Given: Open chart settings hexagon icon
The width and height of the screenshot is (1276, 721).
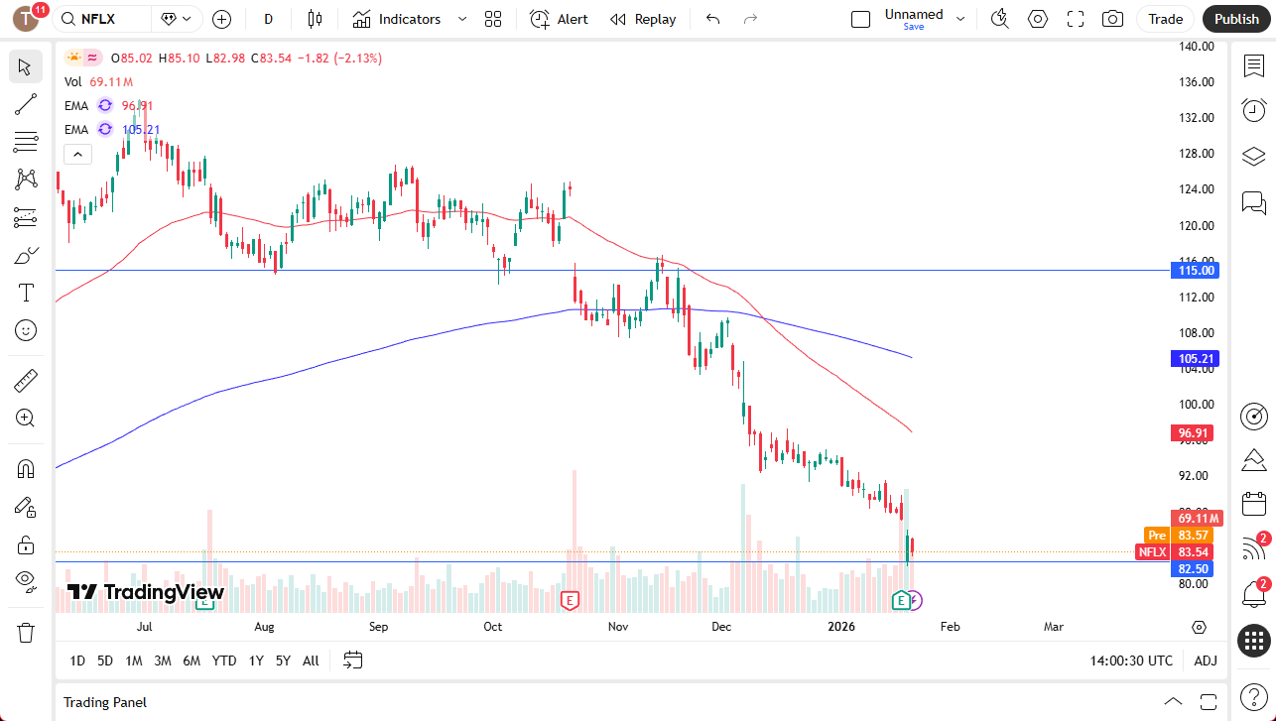Looking at the screenshot, I should [1038, 19].
